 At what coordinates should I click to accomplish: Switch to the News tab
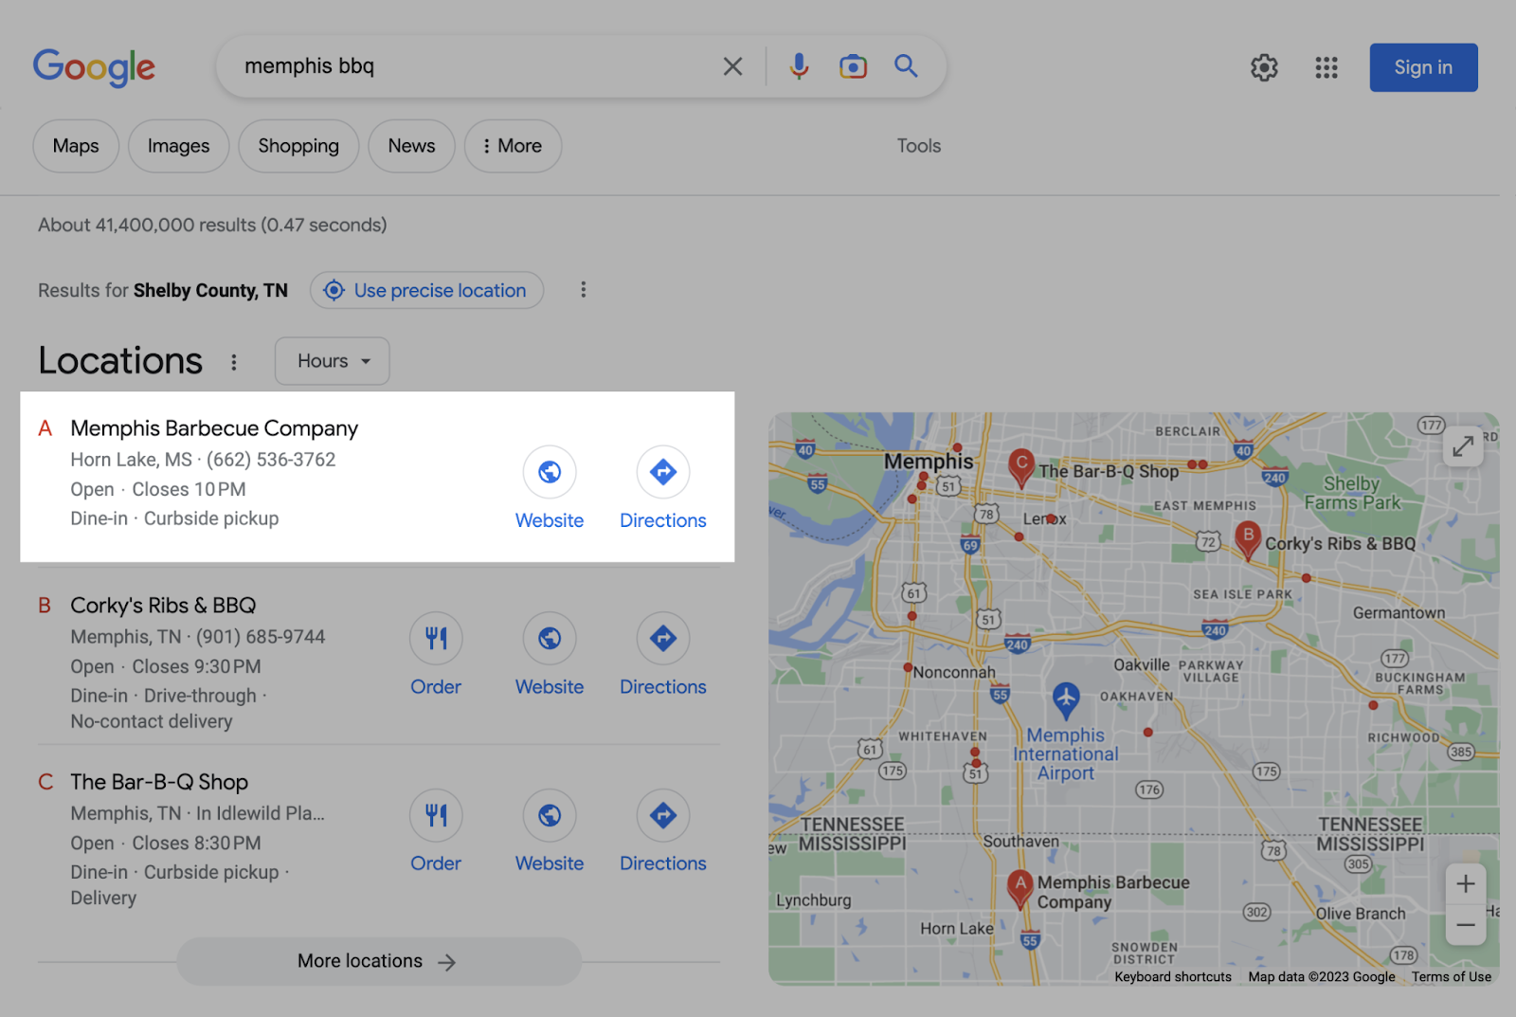coord(411,146)
